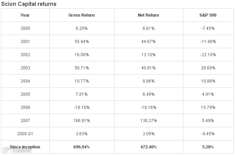Select the Gross Return column header
Screen dimensions: 235x155
(82, 15)
